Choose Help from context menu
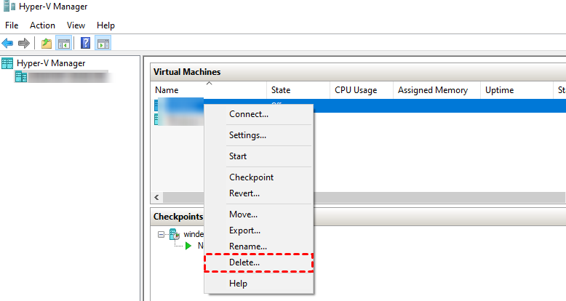This screenshot has height=301, width=566. [x=259, y=284]
